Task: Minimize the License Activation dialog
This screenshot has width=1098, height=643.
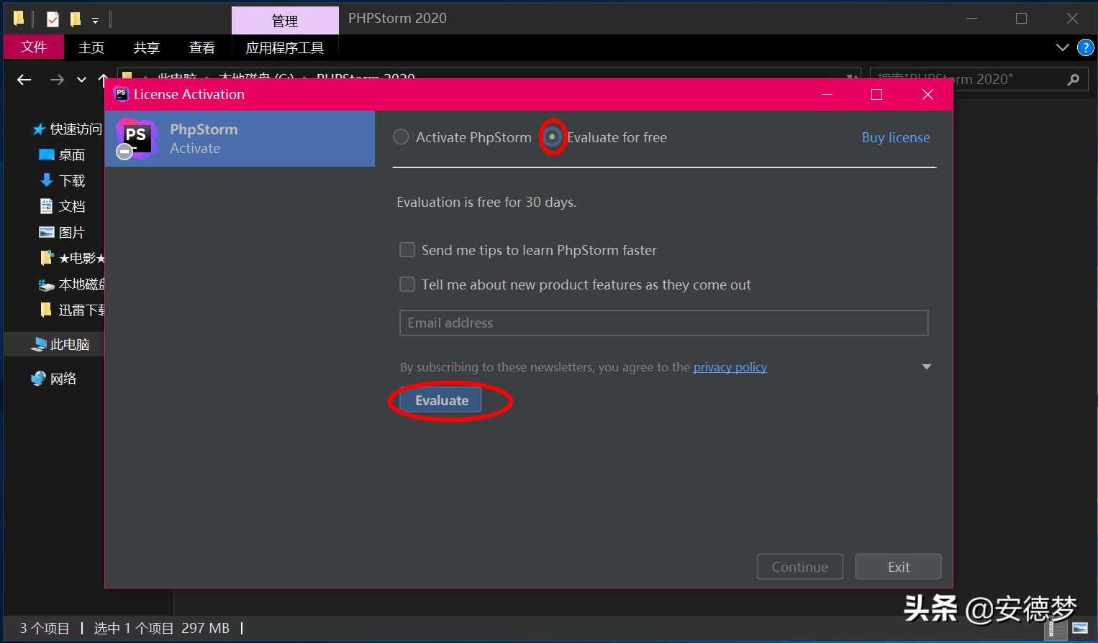Action: pos(827,95)
